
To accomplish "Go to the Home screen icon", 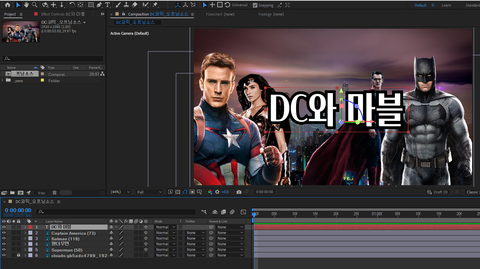I will [7, 5].
